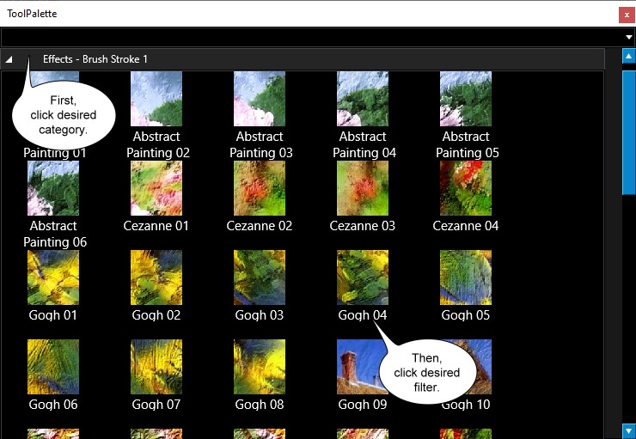Select the Abstract Painting 06 filter thumbnail

53,188
